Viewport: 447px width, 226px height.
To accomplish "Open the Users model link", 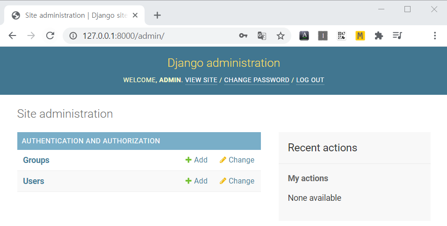I will [34, 181].
